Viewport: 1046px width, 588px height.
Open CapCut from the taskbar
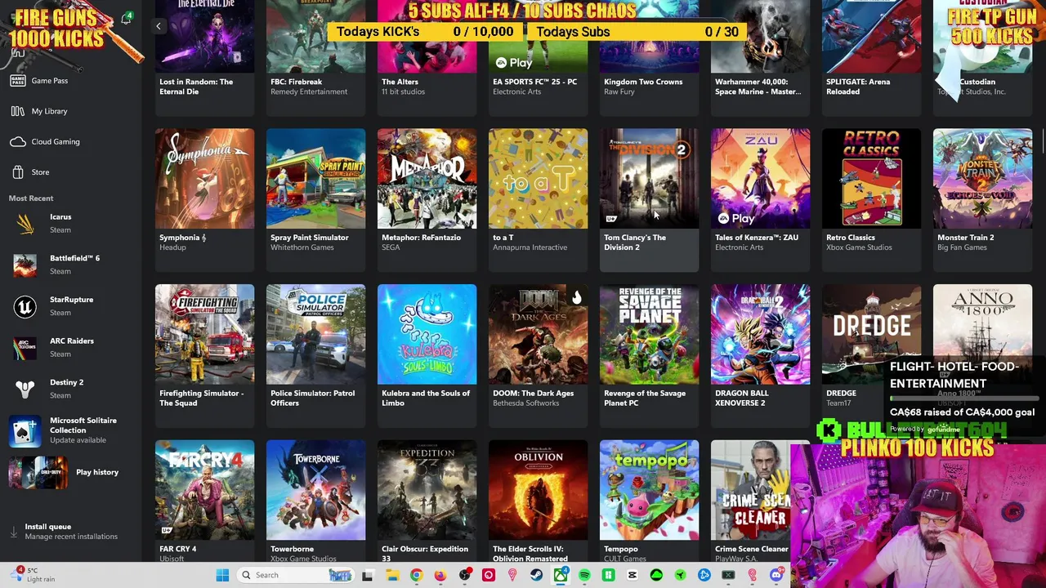pos(633,575)
